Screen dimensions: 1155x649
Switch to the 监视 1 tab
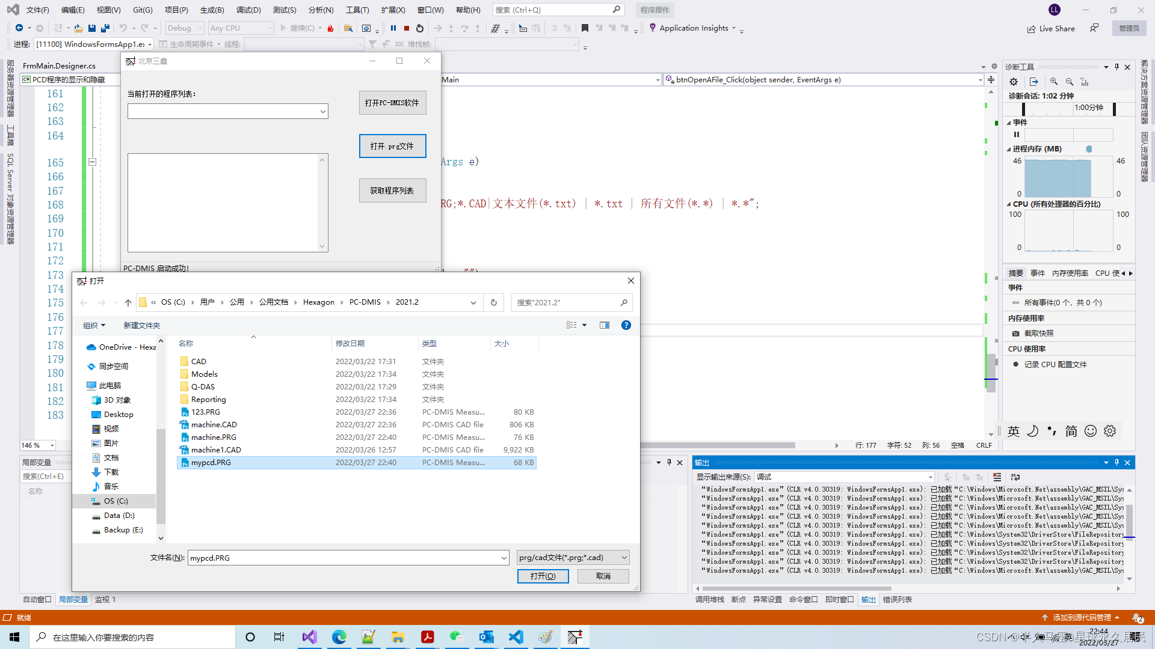[x=105, y=599]
